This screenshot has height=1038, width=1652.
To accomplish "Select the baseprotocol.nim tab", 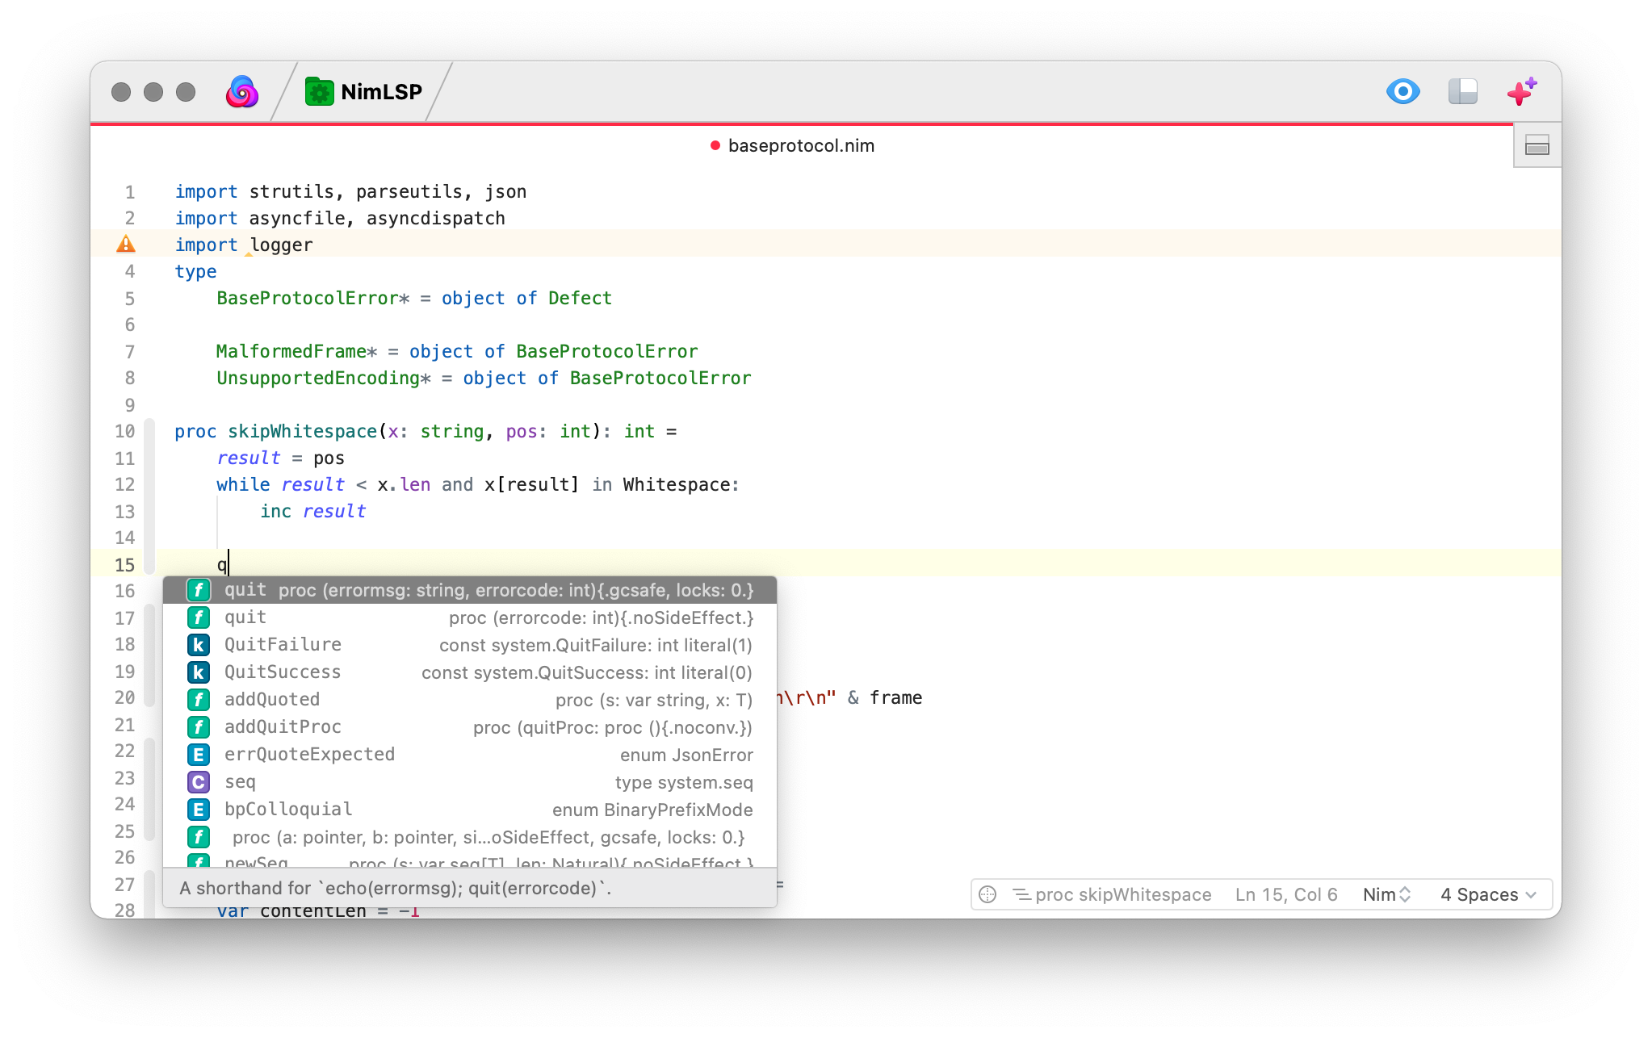I will [x=793, y=146].
